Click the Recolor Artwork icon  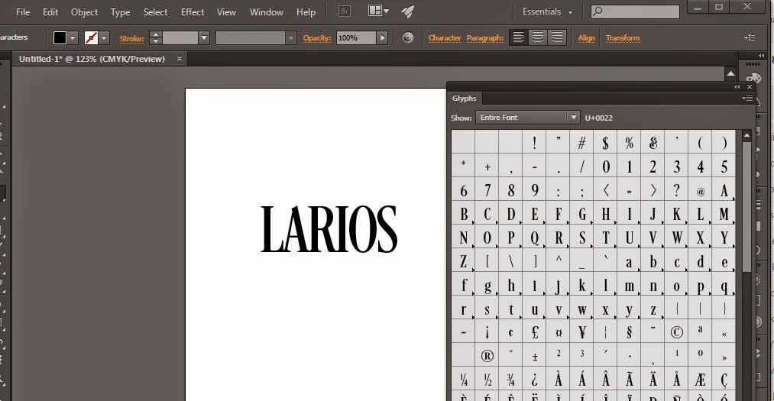point(408,37)
